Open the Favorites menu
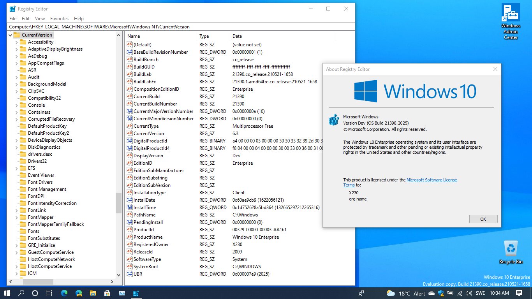 click(59, 19)
